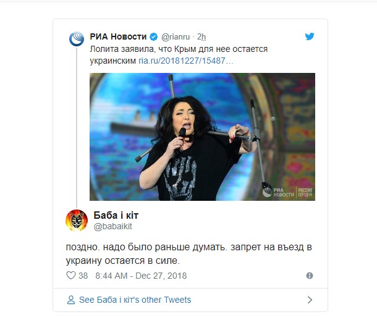
Task: Like the tweet with heart icon
Action: pyautogui.click(x=70, y=275)
